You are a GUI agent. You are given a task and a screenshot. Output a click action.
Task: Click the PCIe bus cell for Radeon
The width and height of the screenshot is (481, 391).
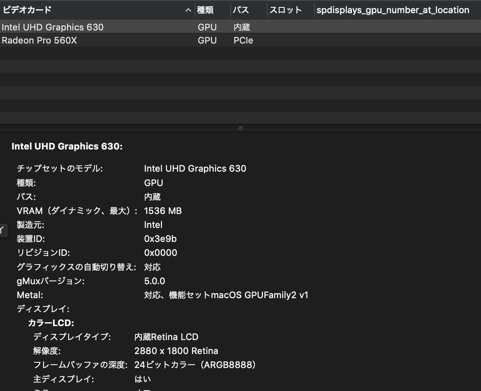(243, 40)
